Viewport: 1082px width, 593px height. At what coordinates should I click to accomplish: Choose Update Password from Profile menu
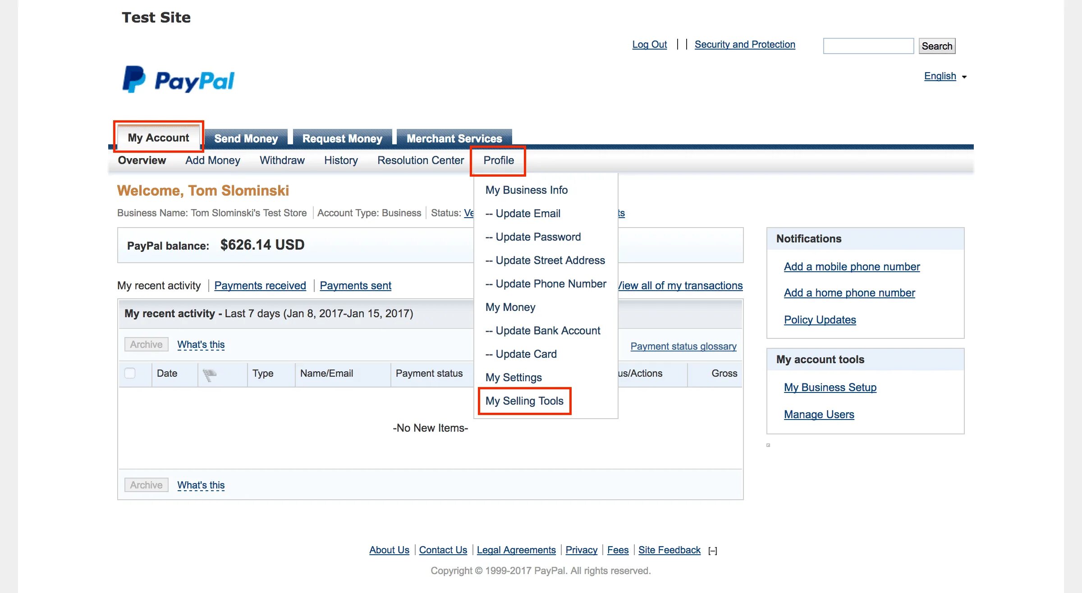point(538,237)
